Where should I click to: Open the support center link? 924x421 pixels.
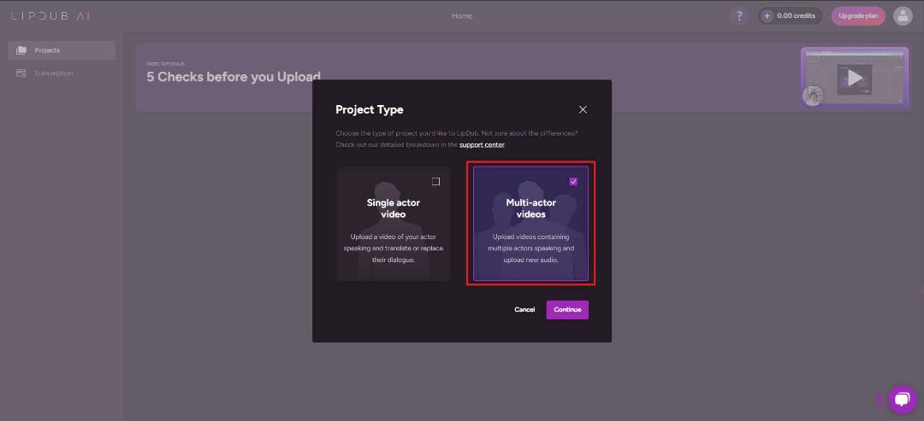(482, 144)
